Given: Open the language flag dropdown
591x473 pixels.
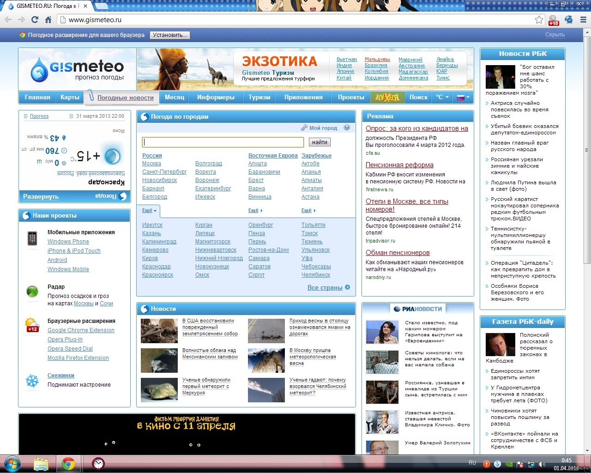Looking at the screenshot, I should 463,97.
